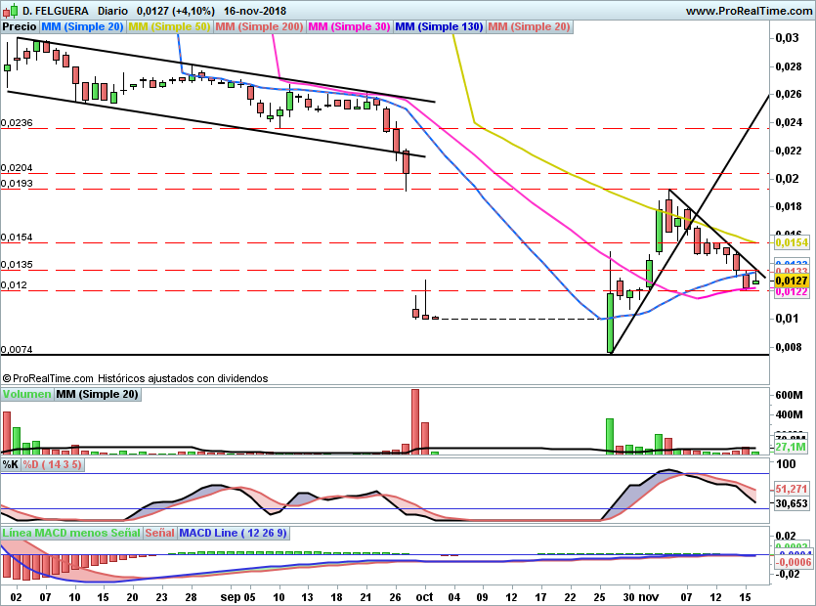Click the %K stochastic label
The width and height of the screenshot is (816, 606).
(11, 464)
